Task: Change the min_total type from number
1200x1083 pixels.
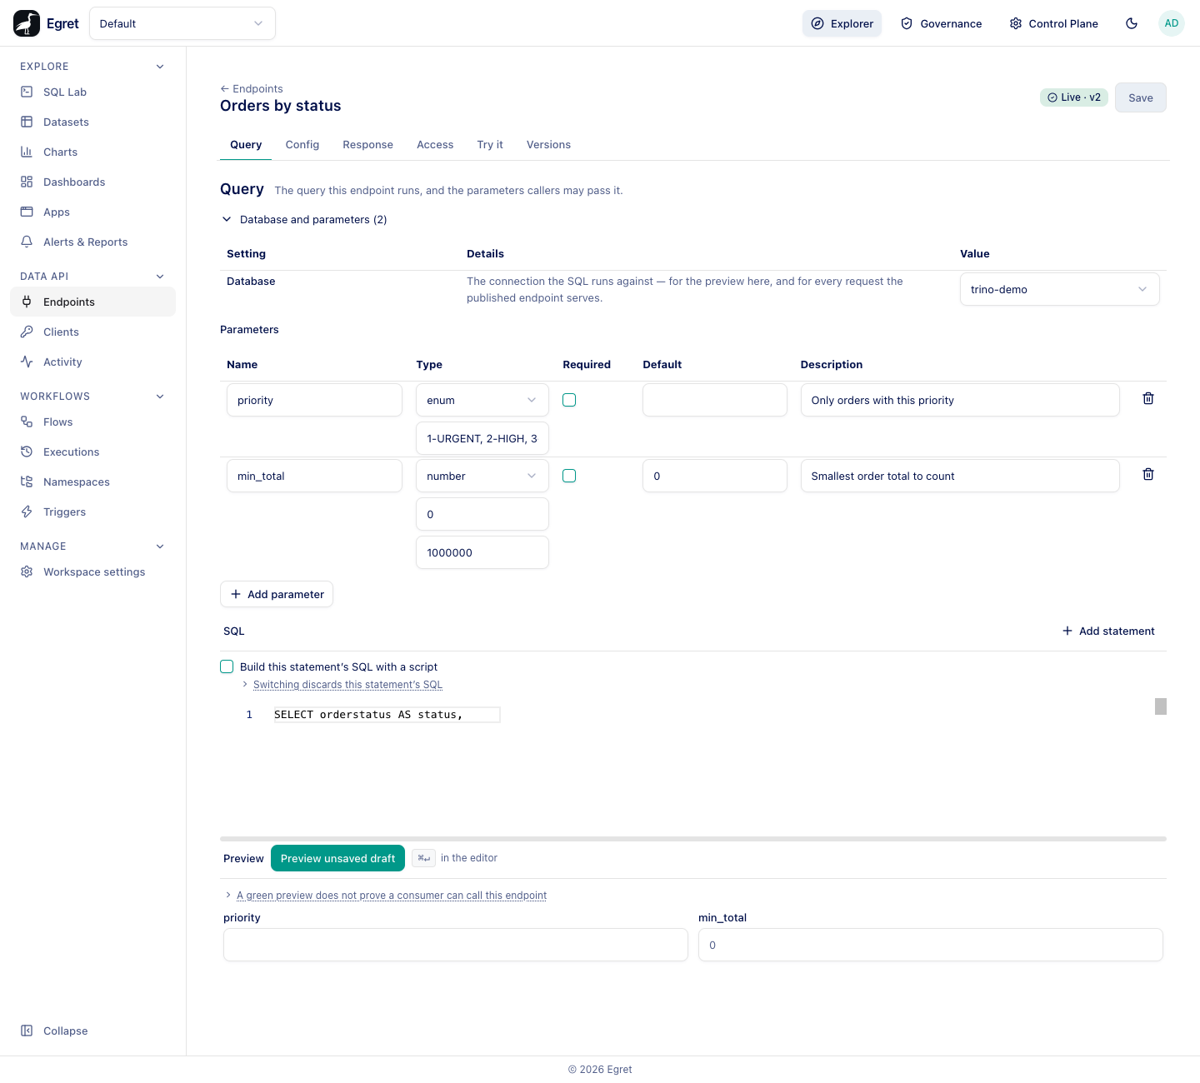Action: [x=482, y=476]
